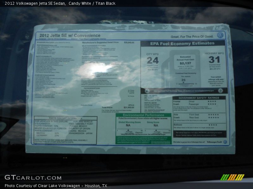Click the Volkswagen logo on the sticker header
This screenshot has width=253, height=189.
[220, 35]
